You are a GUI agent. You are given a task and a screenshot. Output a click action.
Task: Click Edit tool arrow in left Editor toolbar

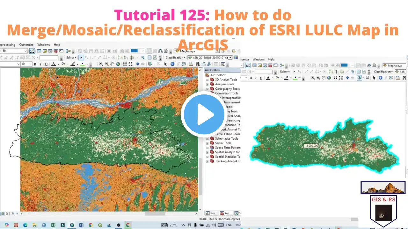(81, 58)
